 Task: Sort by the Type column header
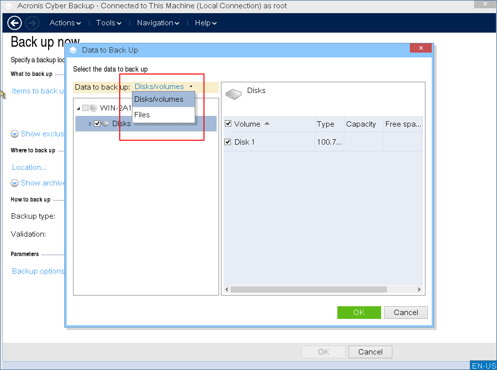coord(330,124)
